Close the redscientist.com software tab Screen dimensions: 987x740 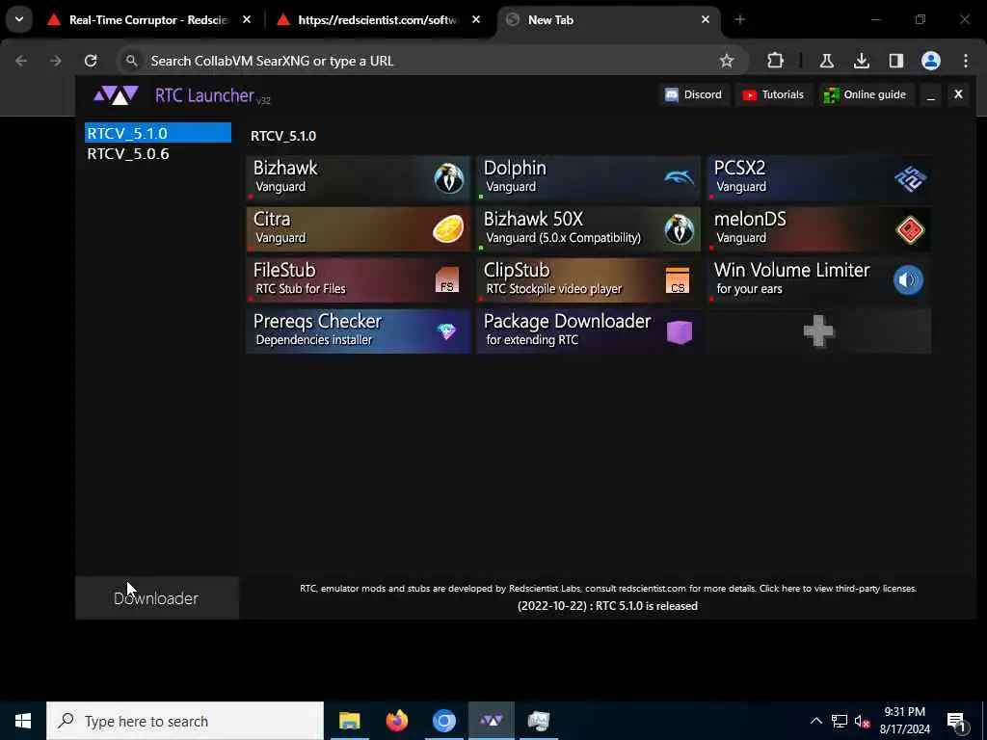coord(476,20)
